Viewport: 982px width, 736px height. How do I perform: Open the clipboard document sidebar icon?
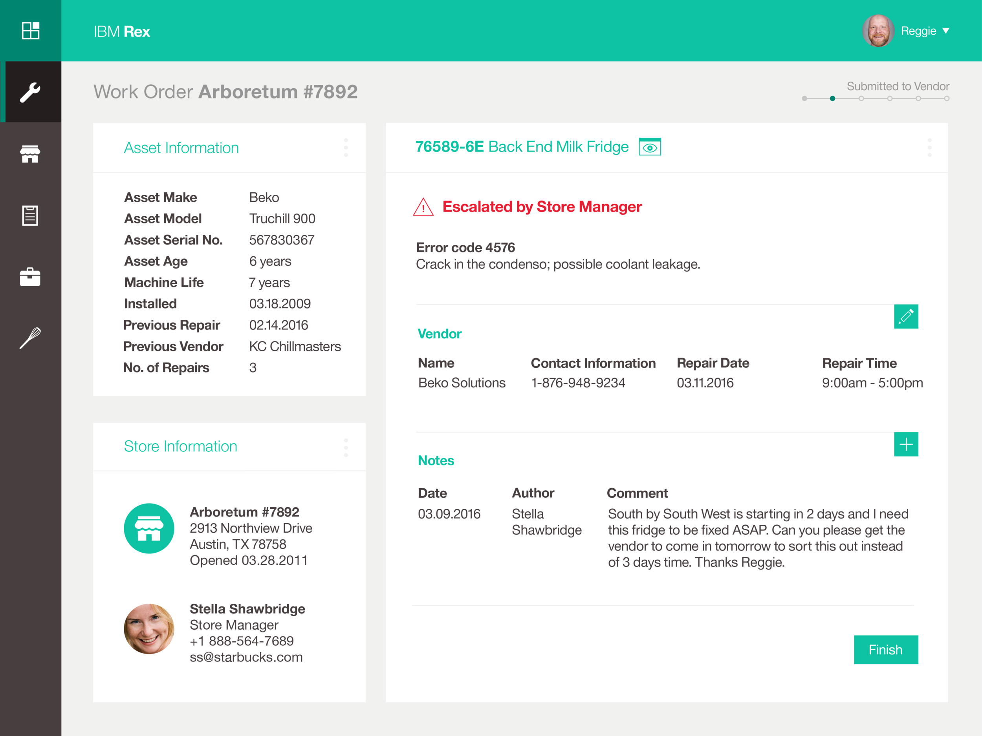coord(30,216)
